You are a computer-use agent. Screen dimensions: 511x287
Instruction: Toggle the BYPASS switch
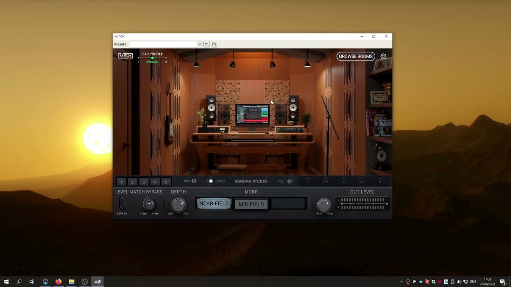[x=122, y=203]
